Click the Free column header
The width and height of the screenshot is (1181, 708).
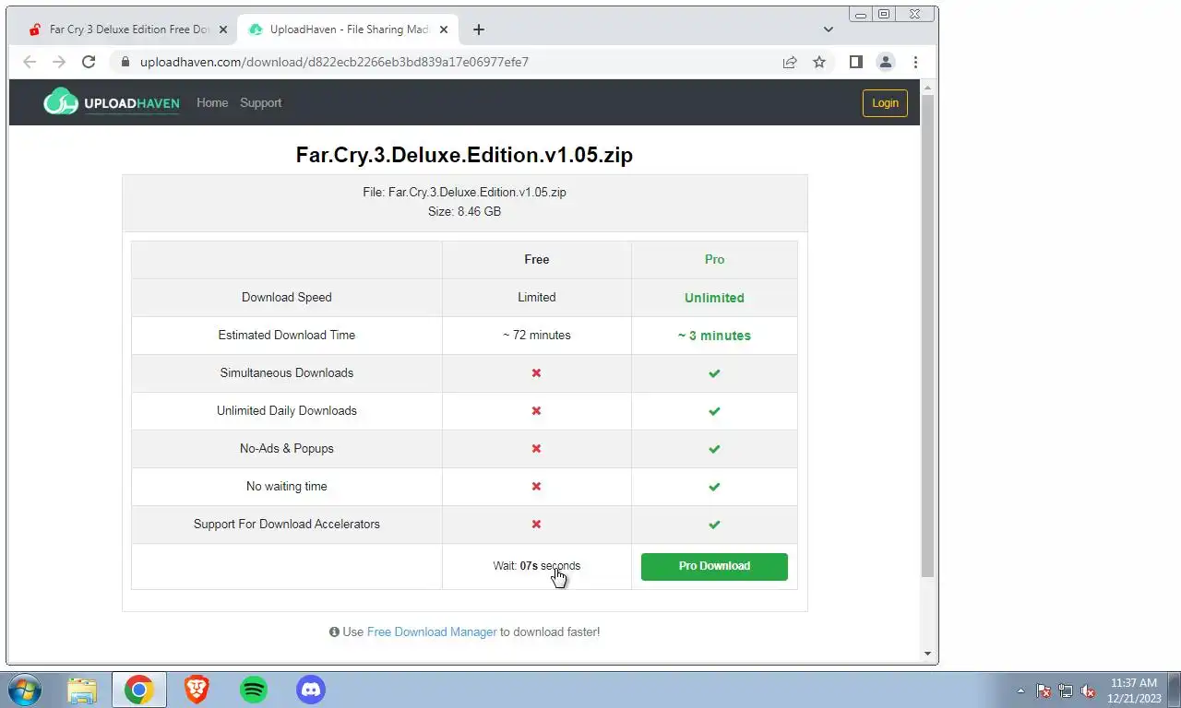tap(537, 259)
